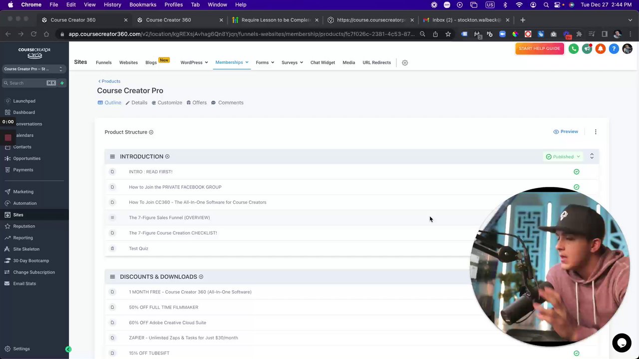
Task: Click the Chrome address bar
Action: pos(241,34)
